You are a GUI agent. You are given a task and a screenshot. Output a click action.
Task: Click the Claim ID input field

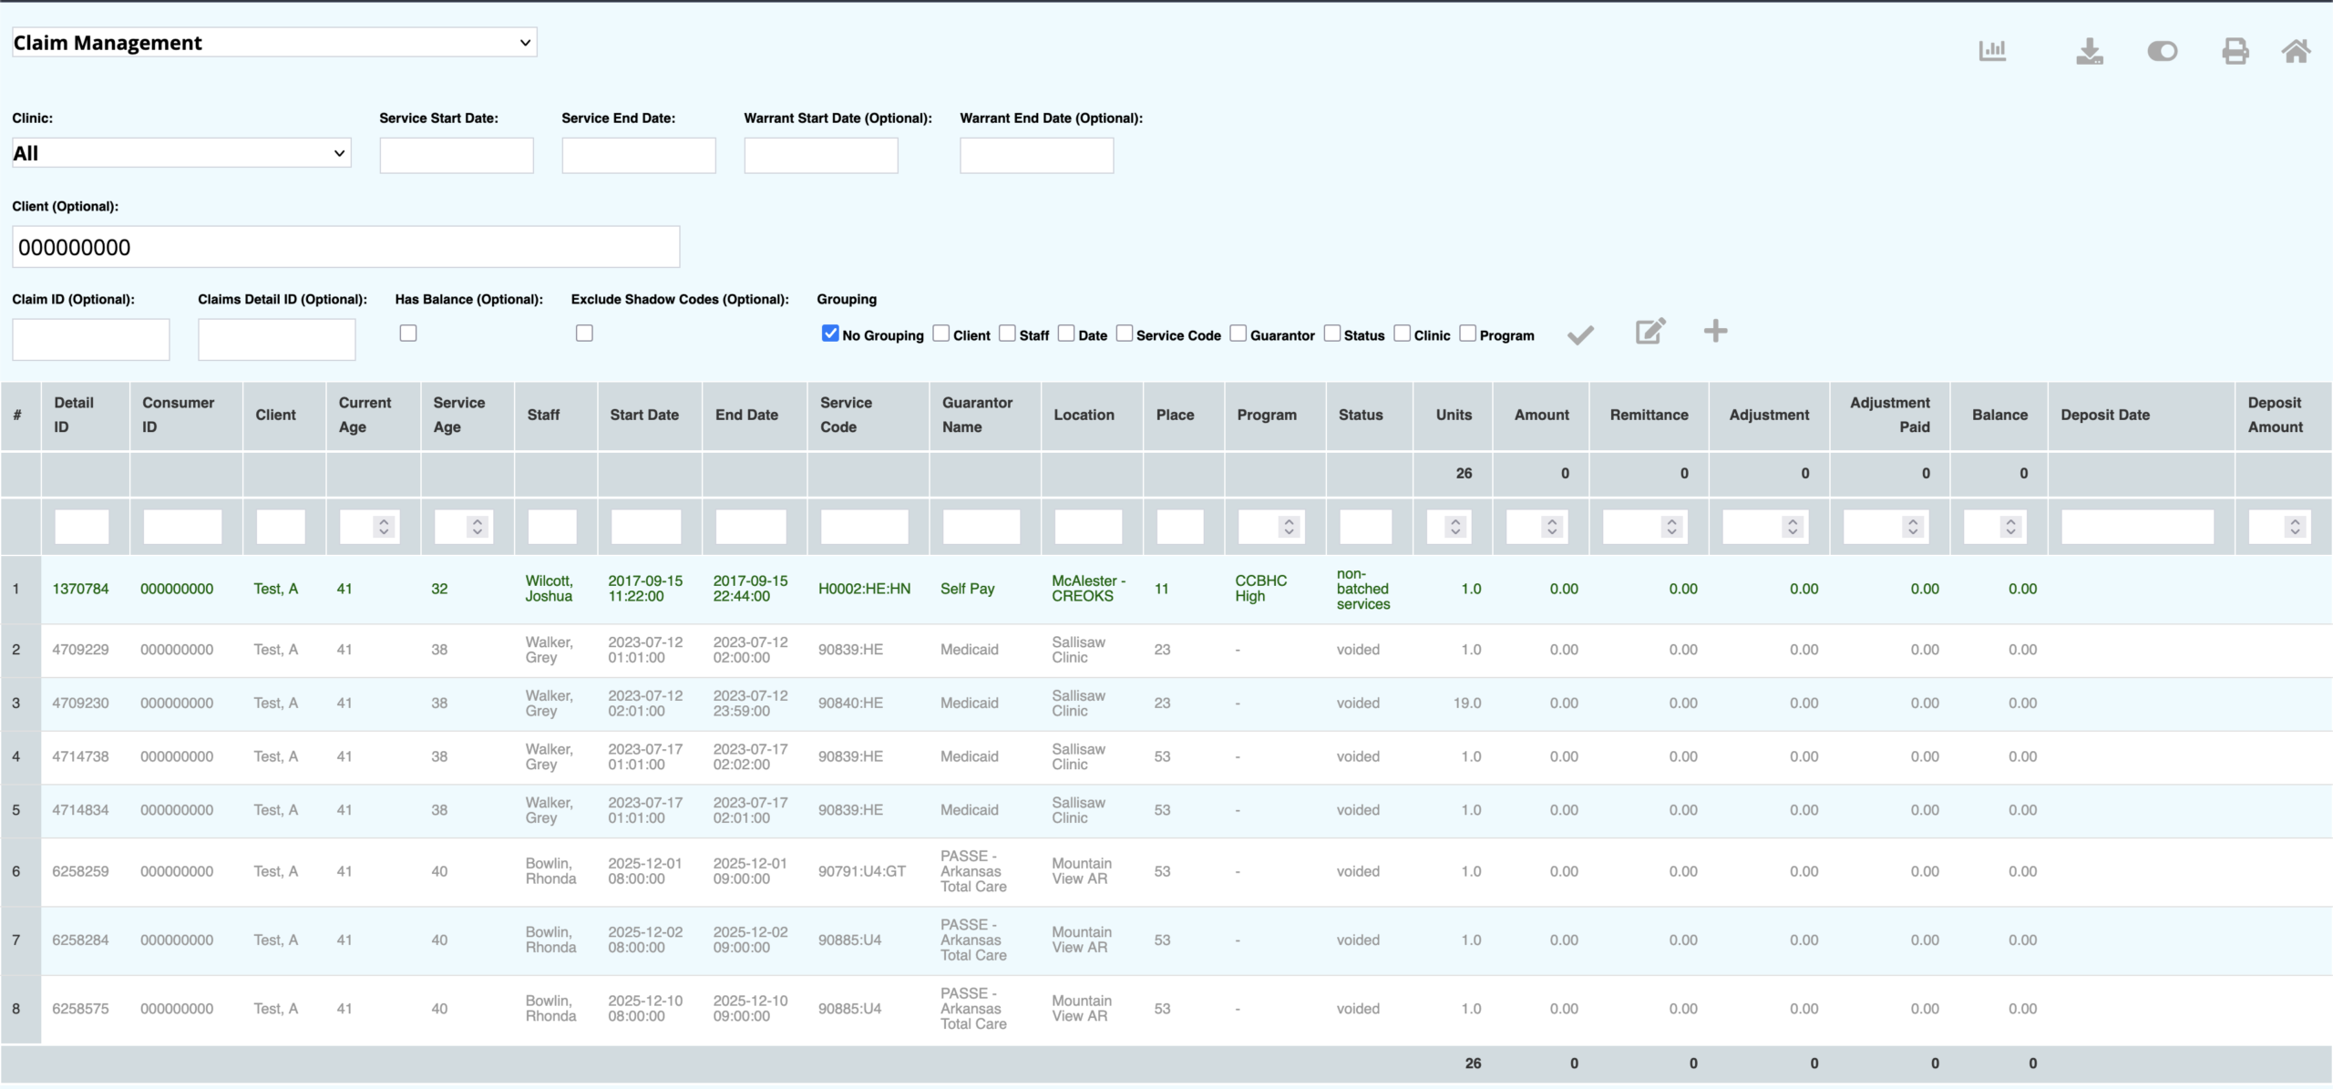[91, 340]
